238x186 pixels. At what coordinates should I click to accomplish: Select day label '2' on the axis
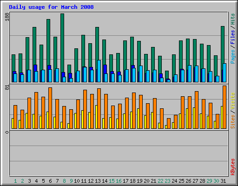(22, 181)
